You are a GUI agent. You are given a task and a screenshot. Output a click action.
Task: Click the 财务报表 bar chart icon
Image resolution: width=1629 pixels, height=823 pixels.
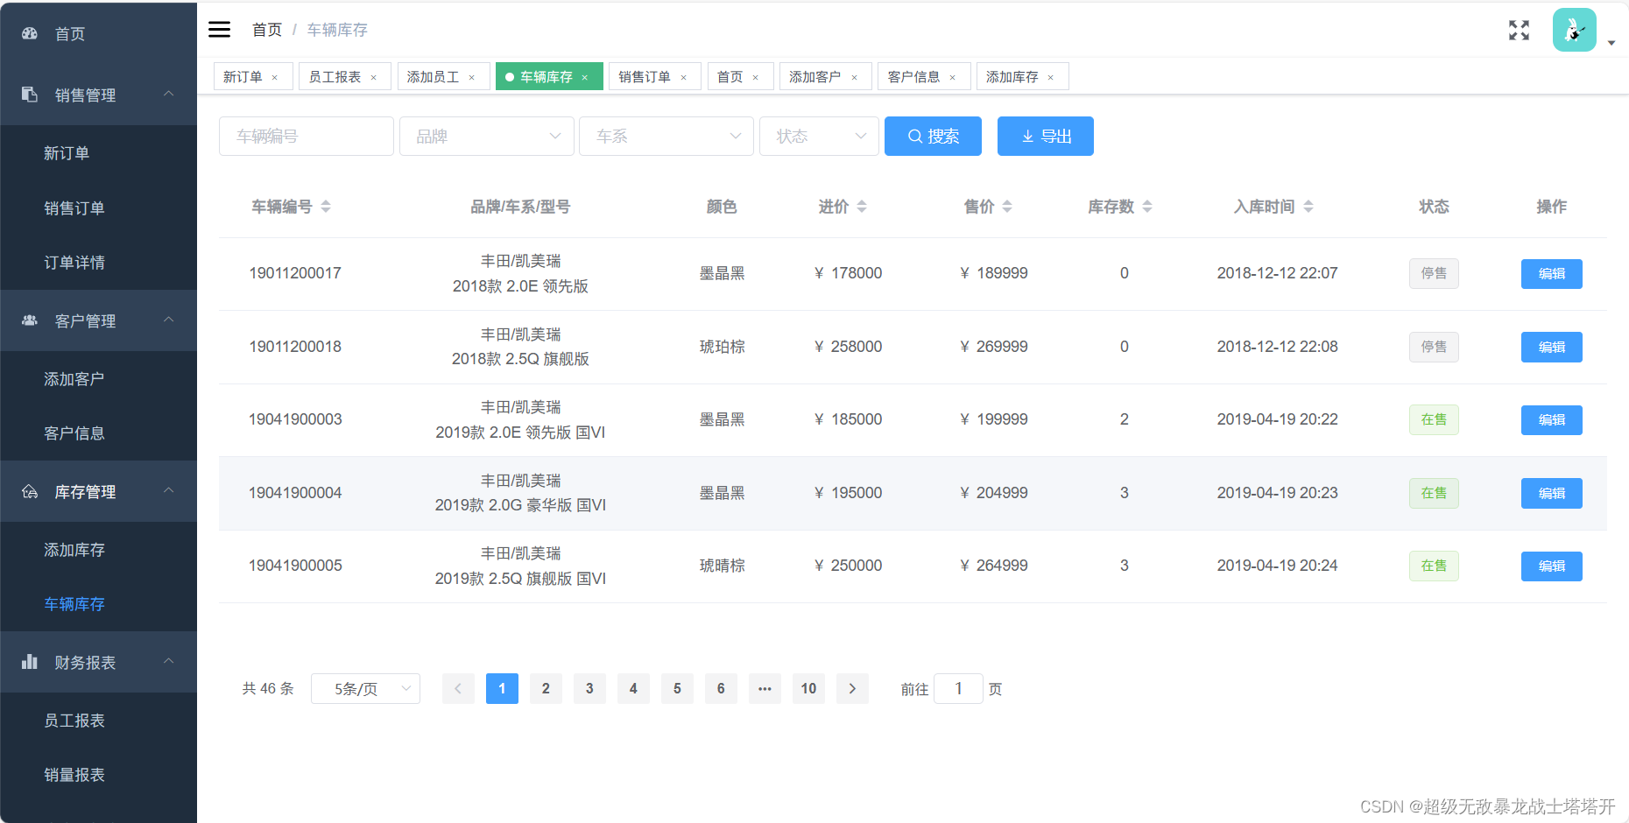click(30, 662)
